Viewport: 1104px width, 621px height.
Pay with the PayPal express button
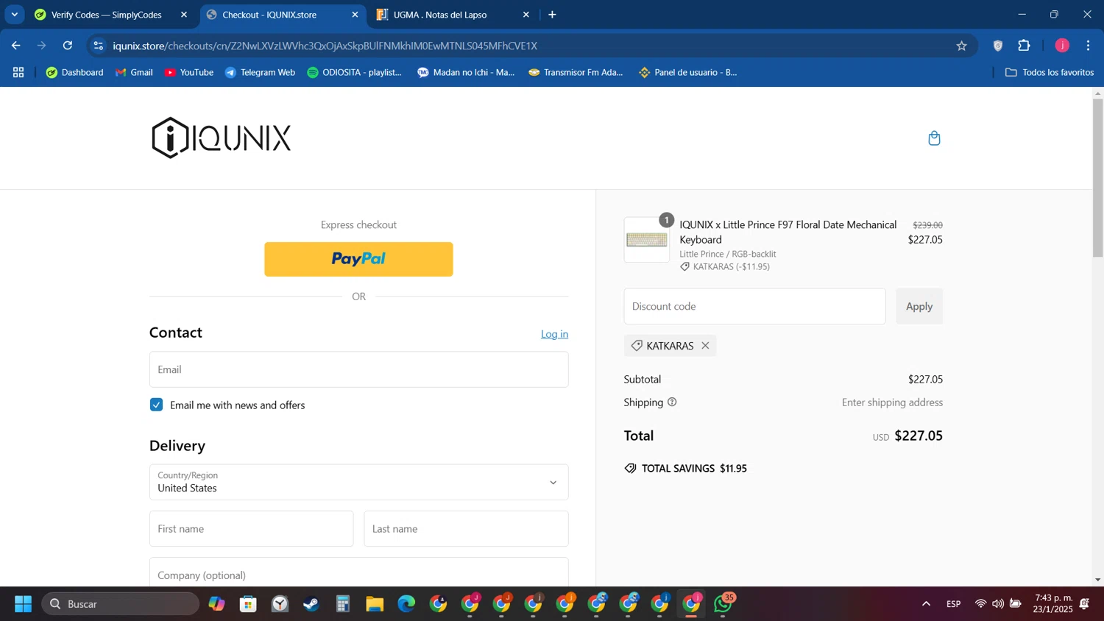[x=358, y=259]
